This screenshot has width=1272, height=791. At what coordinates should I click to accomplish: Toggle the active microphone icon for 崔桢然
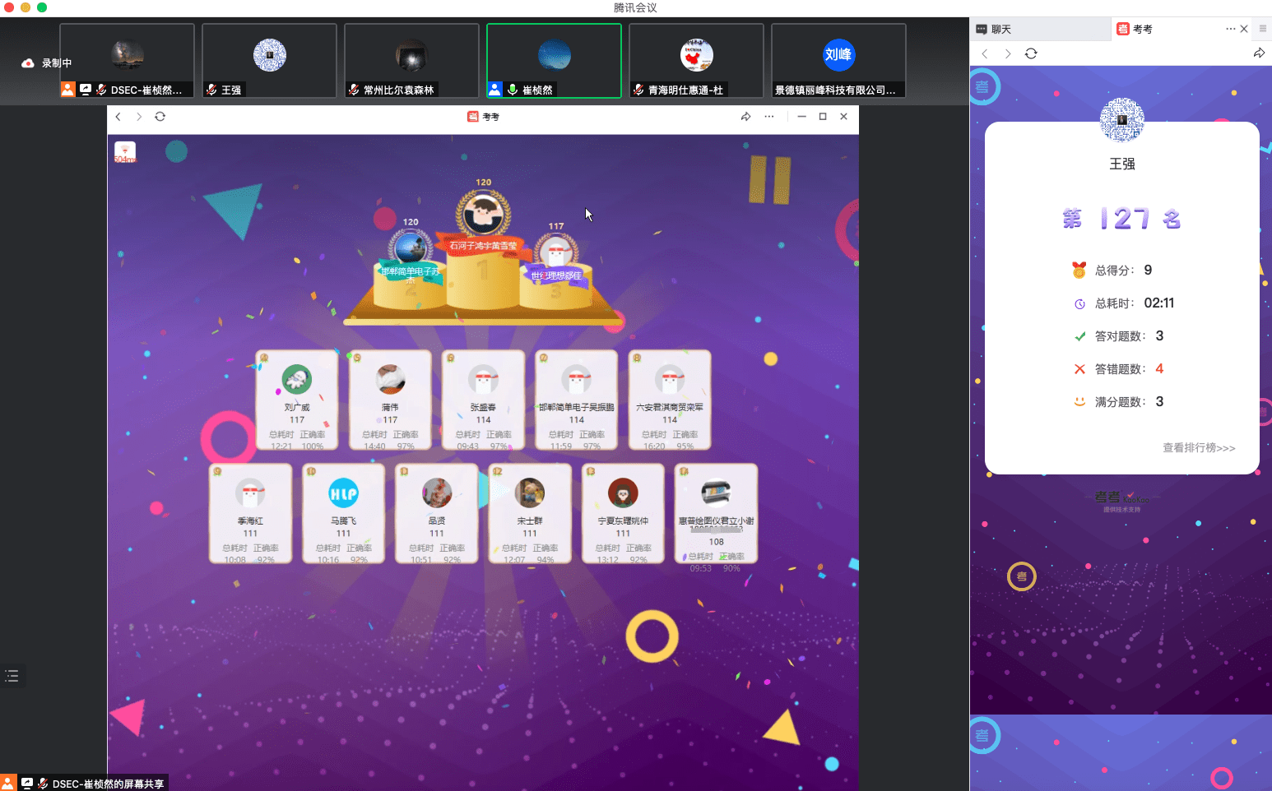click(x=513, y=90)
